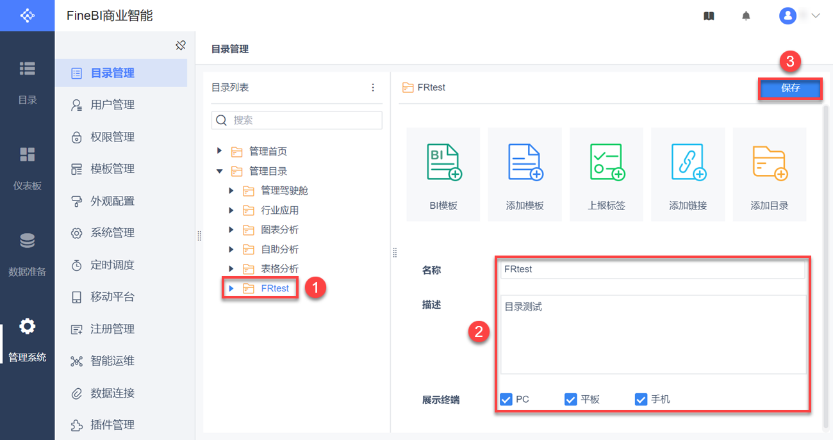
Task: Collapse the 管理目录 tree node arrow
Action: (219, 171)
